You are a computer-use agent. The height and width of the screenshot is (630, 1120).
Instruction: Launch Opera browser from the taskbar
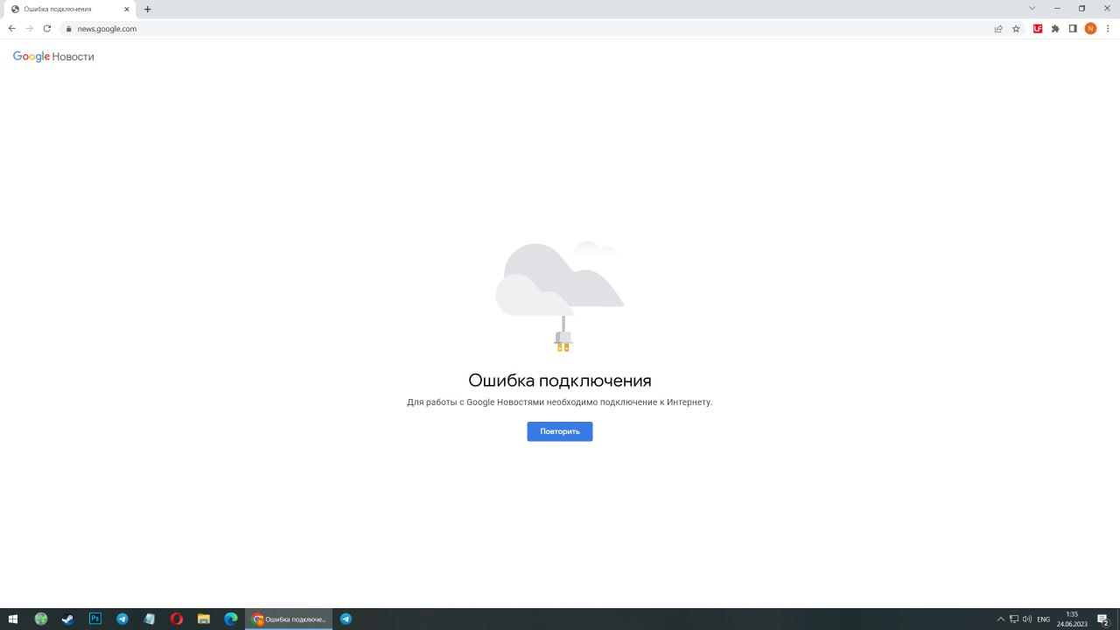[177, 619]
